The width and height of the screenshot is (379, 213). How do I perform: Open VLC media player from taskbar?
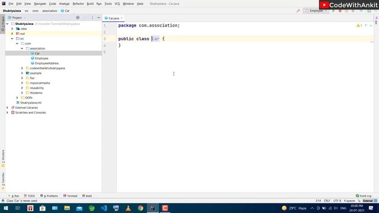point(128,208)
